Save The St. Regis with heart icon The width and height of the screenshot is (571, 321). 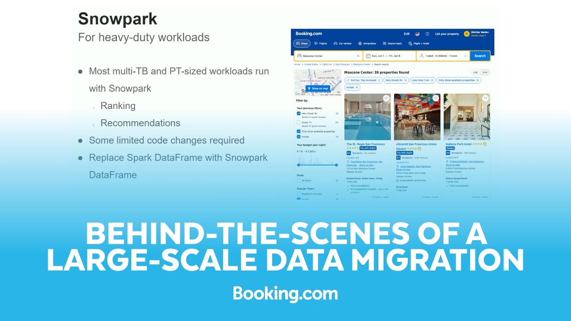tap(386, 98)
